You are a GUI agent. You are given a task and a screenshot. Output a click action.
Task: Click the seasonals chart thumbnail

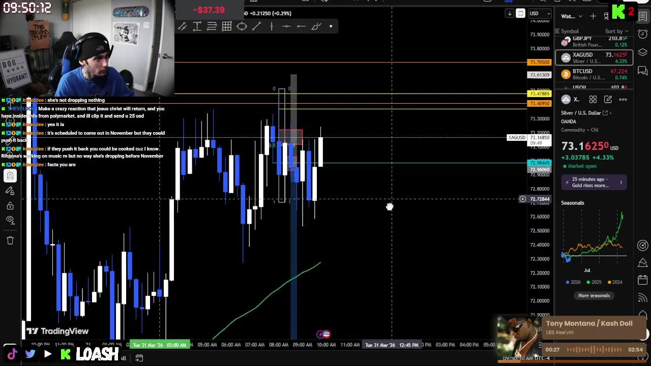(594, 238)
